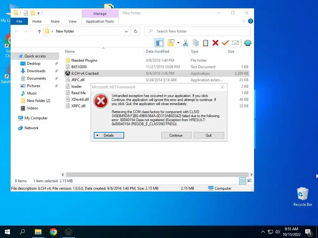Click Quit in the .NET error dialog
Viewport: 318px width, 238px height.
(209, 135)
